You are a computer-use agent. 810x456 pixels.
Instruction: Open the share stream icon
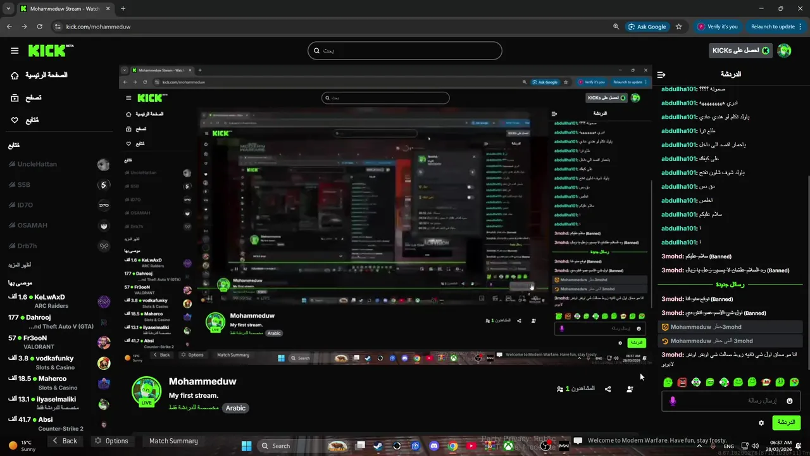(x=607, y=389)
